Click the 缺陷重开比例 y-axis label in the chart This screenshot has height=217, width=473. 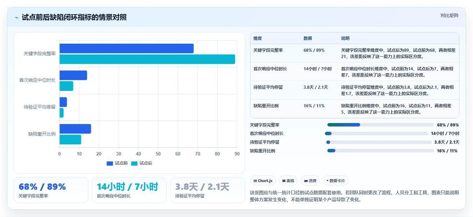tap(42, 134)
